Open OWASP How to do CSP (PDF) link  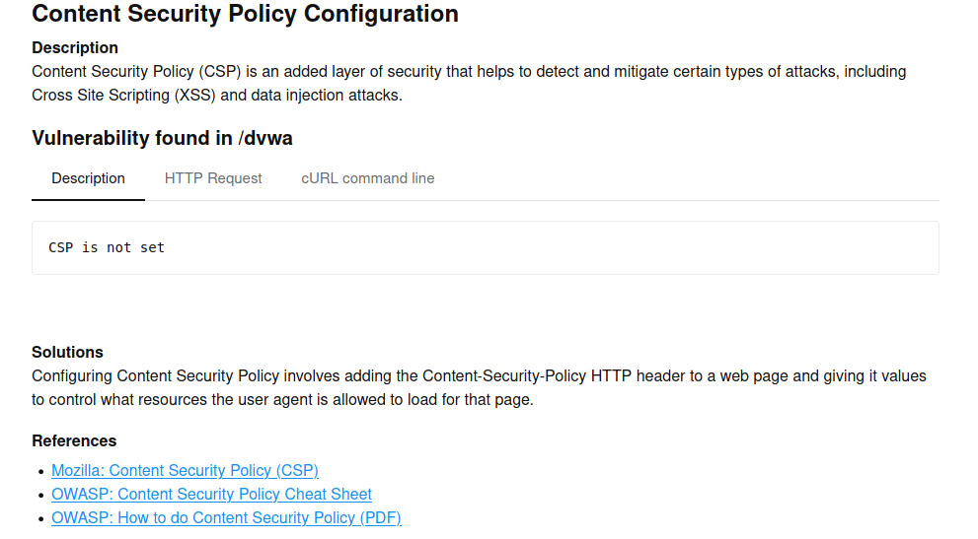coord(226,517)
